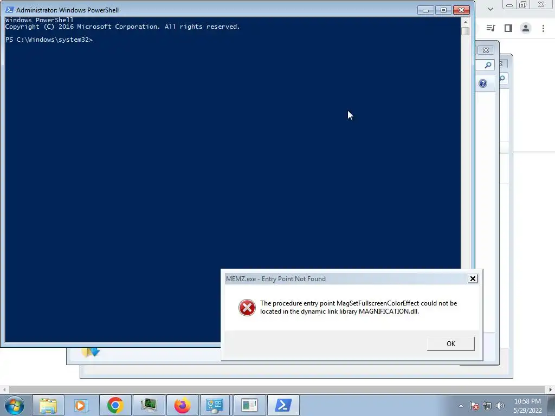
Task: Open Chrome three-dot menu
Action: (543, 28)
